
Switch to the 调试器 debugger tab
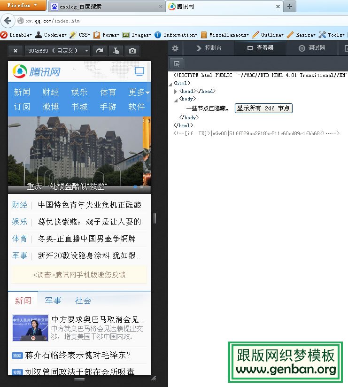pos(312,48)
